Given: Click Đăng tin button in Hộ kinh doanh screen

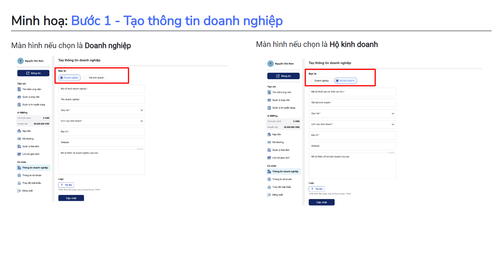Looking at the screenshot, I should tap(283, 76).
